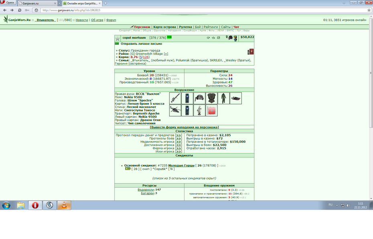Go forward using the browser forward arrow
Screen dimensions: 373x239
(x=12, y=10)
